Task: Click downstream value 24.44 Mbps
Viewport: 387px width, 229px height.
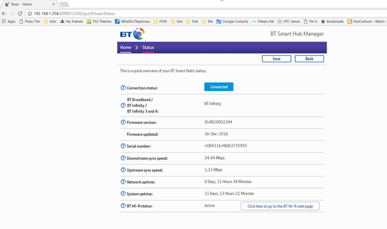Action: pyautogui.click(x=215, y=158)
